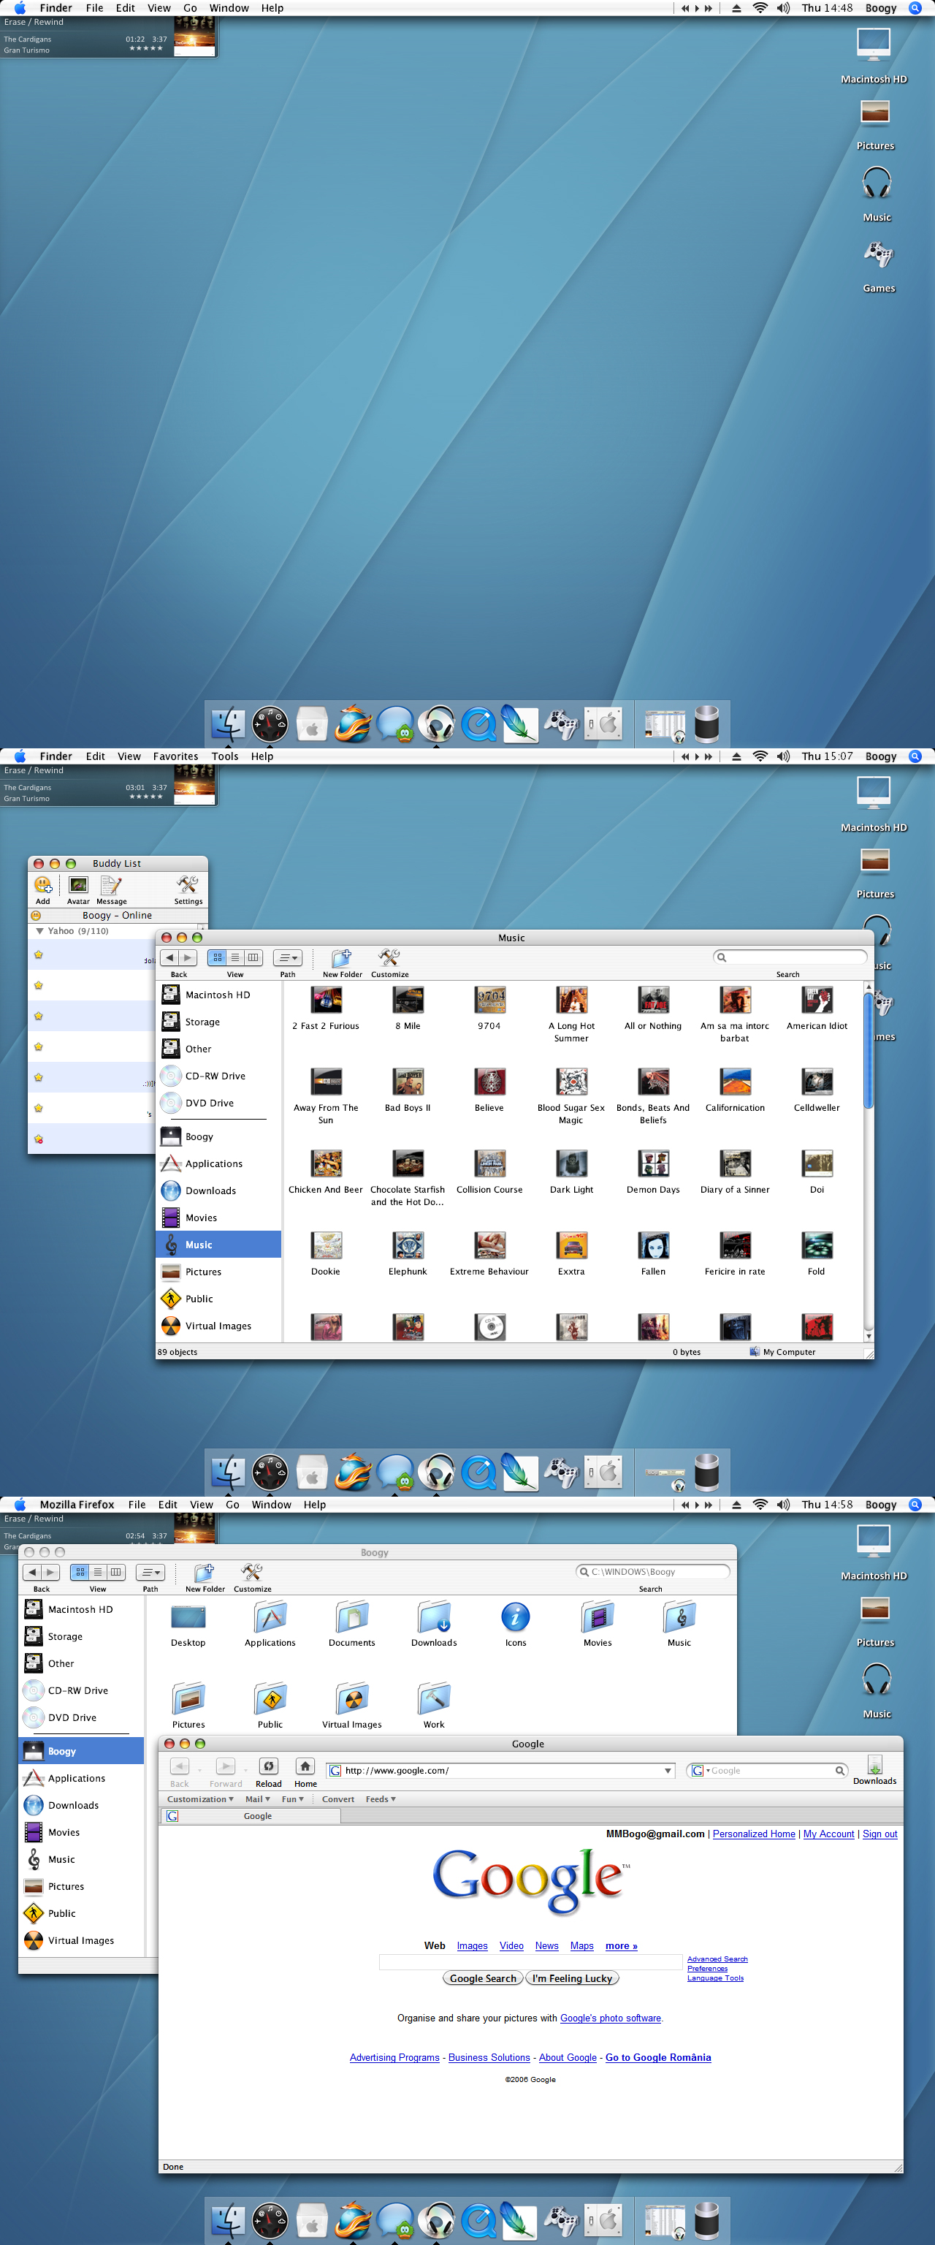Open My Computer in Music window status bar
Viewport: 935px width, 2245px height.
click(782, 1352)
